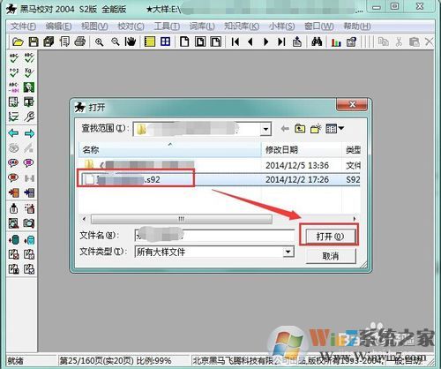The width and height of the screenshot is (441, 369).
Task: Click the binoculars find icon
Action: click(317, 41)
